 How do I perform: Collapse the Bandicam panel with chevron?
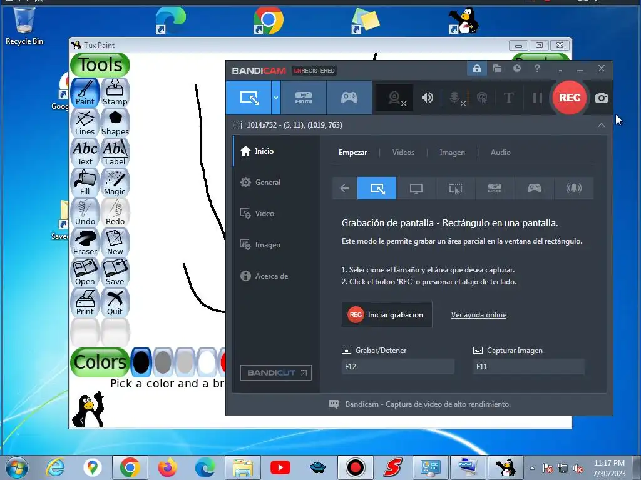click(602, 125)
